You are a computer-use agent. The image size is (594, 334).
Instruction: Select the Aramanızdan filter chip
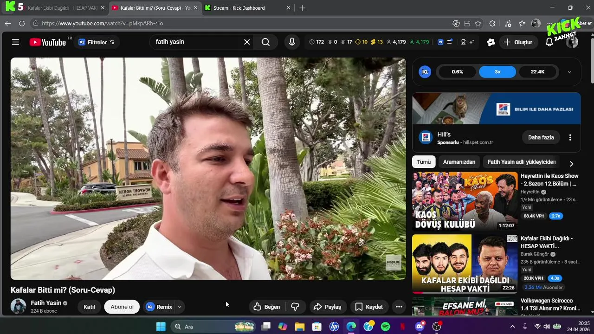[459, 162]
